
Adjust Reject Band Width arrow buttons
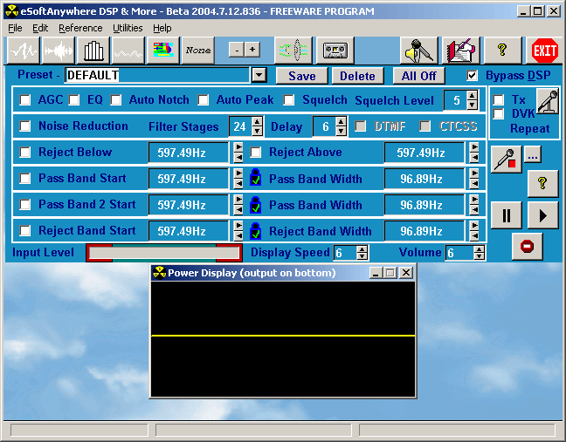click(x=474, y=231)
